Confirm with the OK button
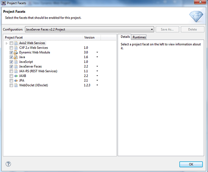The width and height of the screenshot is (208, 172). (x=191, y=164)
